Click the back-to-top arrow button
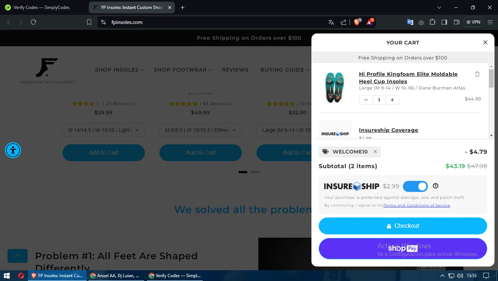498x281 pixels. click(x=18, y=256)
